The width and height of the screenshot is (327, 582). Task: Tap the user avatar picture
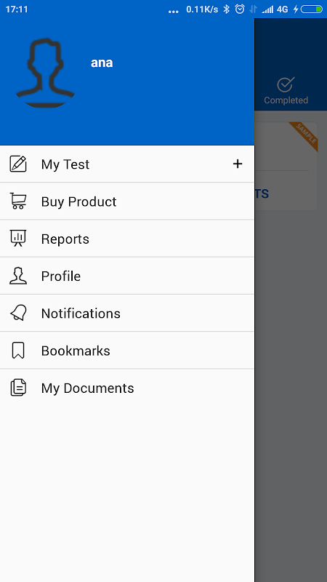(x=46, y=72)
